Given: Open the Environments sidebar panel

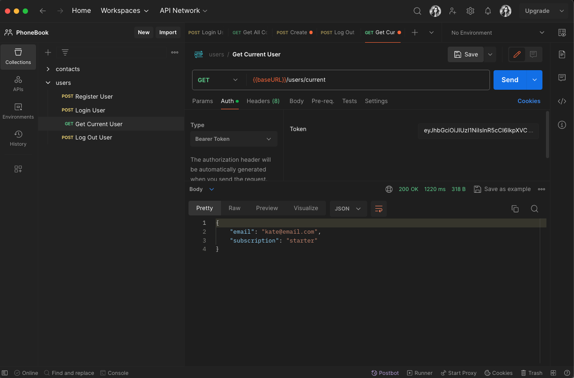Looking at the screenshot, I should pyautogui.click(x=18, y=111).
